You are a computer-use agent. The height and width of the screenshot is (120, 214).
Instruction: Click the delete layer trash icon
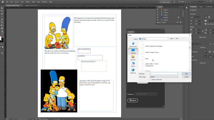[x=181, y=22]
